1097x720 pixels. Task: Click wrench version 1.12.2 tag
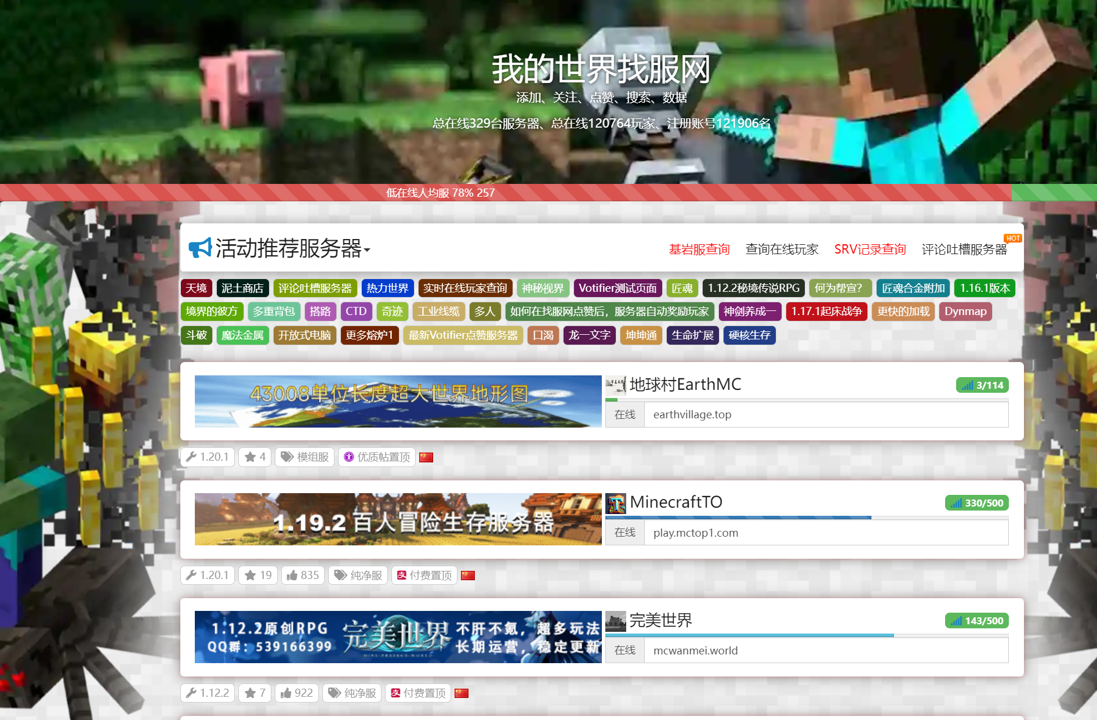pyautogui.click(x=208, y=693)
